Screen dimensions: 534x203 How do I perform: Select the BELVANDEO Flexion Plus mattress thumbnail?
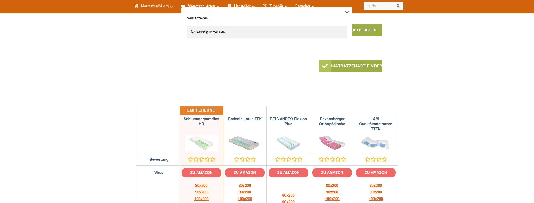click(288, 143)
